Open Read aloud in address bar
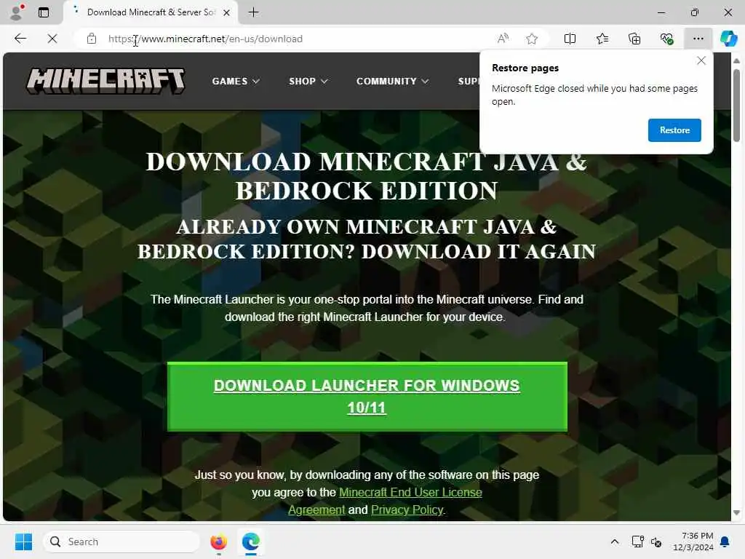This screenshot has width=745, height=559. (503, 39)
